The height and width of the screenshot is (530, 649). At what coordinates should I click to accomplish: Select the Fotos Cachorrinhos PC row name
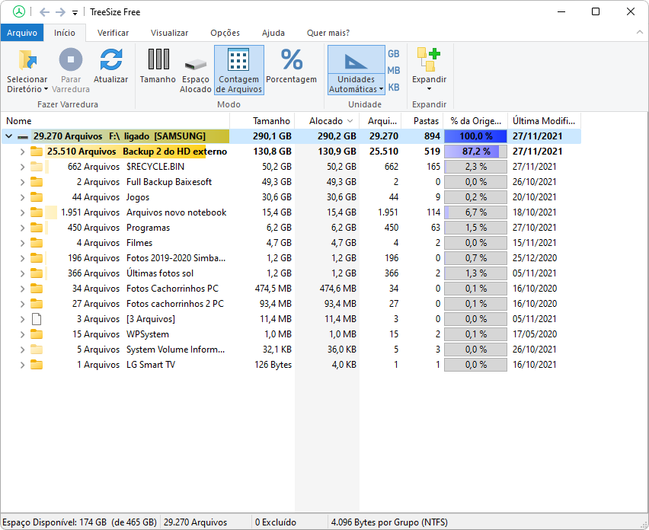(x=172, y=289)
